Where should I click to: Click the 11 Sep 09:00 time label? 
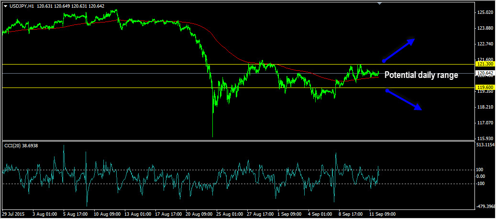tap(384, 214)
